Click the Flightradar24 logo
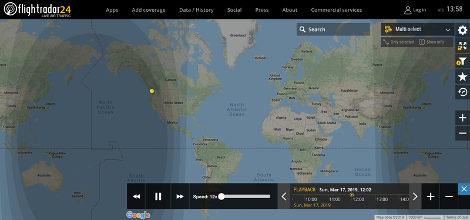This screenshot has height=220, width=470. 38,9
